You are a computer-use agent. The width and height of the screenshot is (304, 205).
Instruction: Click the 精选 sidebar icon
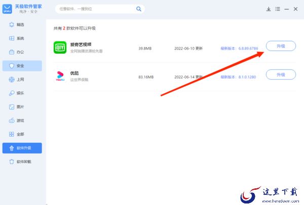[x=12, y=25]
